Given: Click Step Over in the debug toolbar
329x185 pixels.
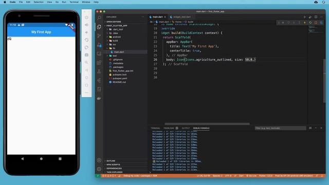Looking at the screenshot, I should coord(288,23).
